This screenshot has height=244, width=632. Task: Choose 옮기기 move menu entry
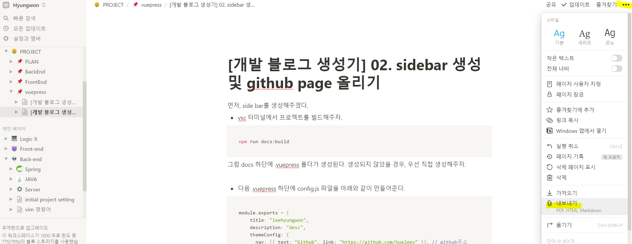click(584, 225)
